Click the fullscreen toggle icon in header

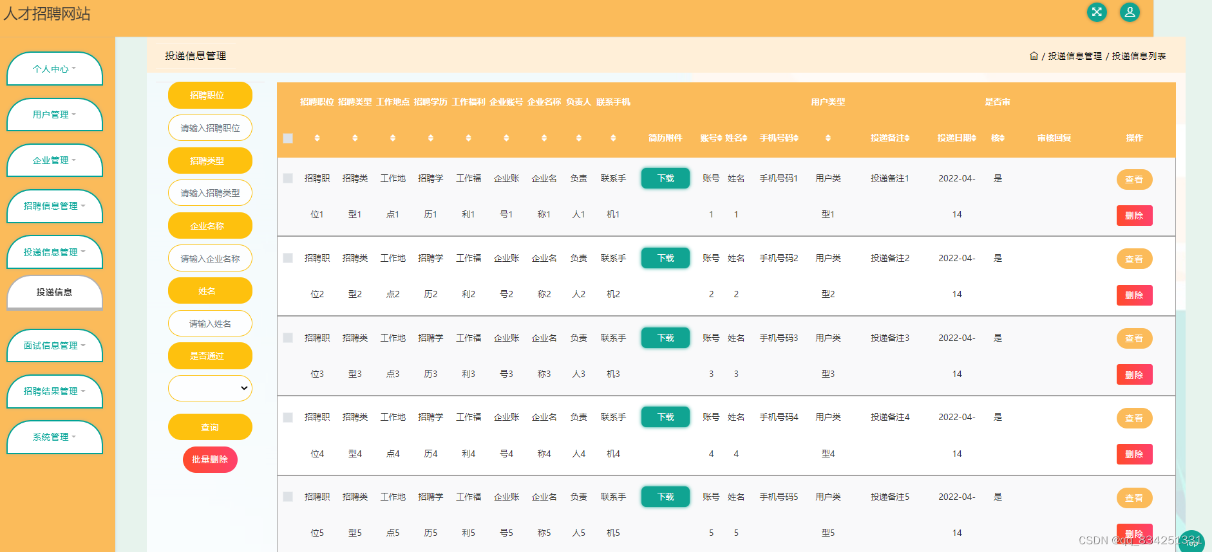click(1097, 12)
